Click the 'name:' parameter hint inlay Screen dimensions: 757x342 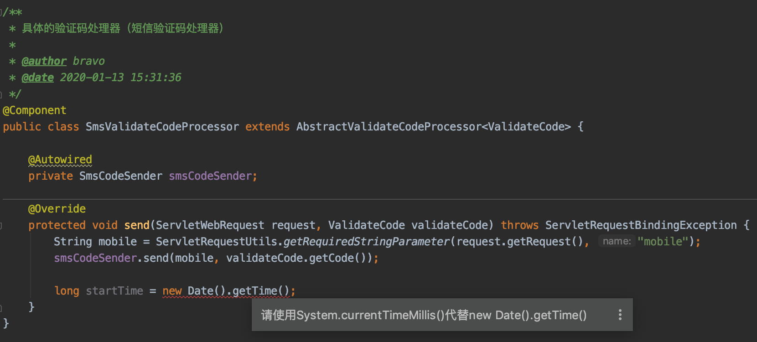(x=617, y=241)
